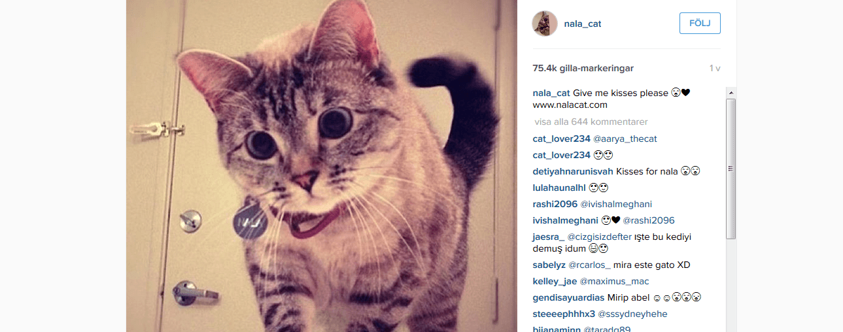Open detiyahnarunisvah's profile
This screenshot has width=843, height=332.
(573, 171)
